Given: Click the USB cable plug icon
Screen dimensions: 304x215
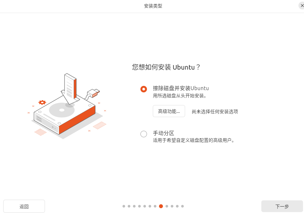Looking at the screenshot, I should [x=94, y=93].
